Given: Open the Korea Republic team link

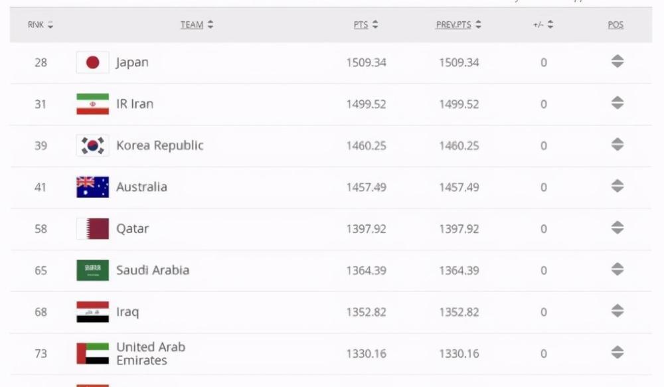Looking at the screenshot, I should tap(159, 145).
